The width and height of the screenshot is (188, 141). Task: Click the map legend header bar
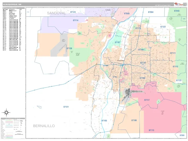13,118
